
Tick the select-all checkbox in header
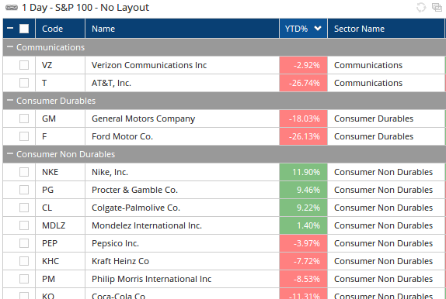pyautogui.click(x=24, y=29)
